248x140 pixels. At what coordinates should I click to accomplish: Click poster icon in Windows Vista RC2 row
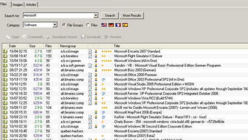pyautogui.click(x=96, y=98)
